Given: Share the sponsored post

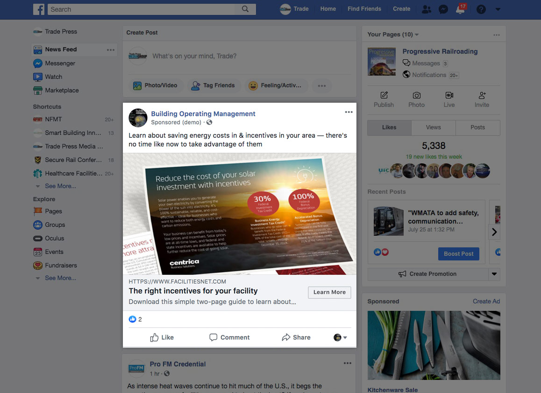Looking at the screenshot, I should coord(296,337).
